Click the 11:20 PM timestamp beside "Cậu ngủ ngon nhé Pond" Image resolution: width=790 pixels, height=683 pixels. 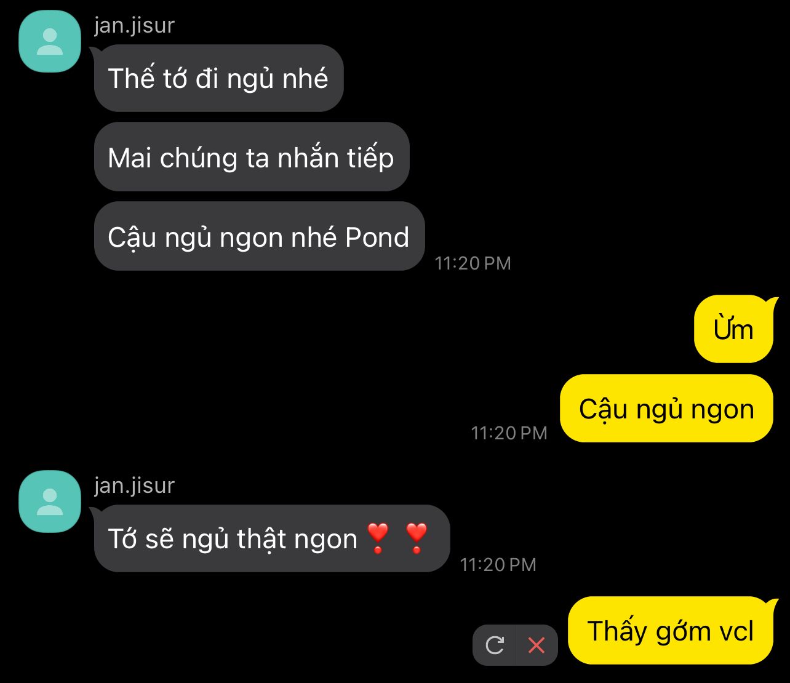[x=473, y=263]
